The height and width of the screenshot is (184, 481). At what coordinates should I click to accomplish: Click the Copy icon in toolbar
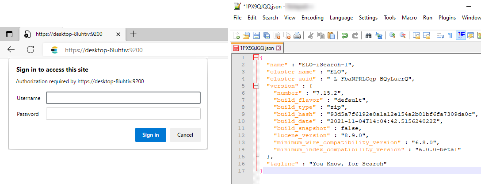coord(321,35)
